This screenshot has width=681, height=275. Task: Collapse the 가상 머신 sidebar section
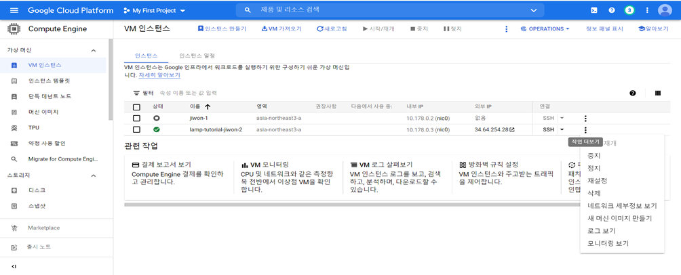pos(93,51)
